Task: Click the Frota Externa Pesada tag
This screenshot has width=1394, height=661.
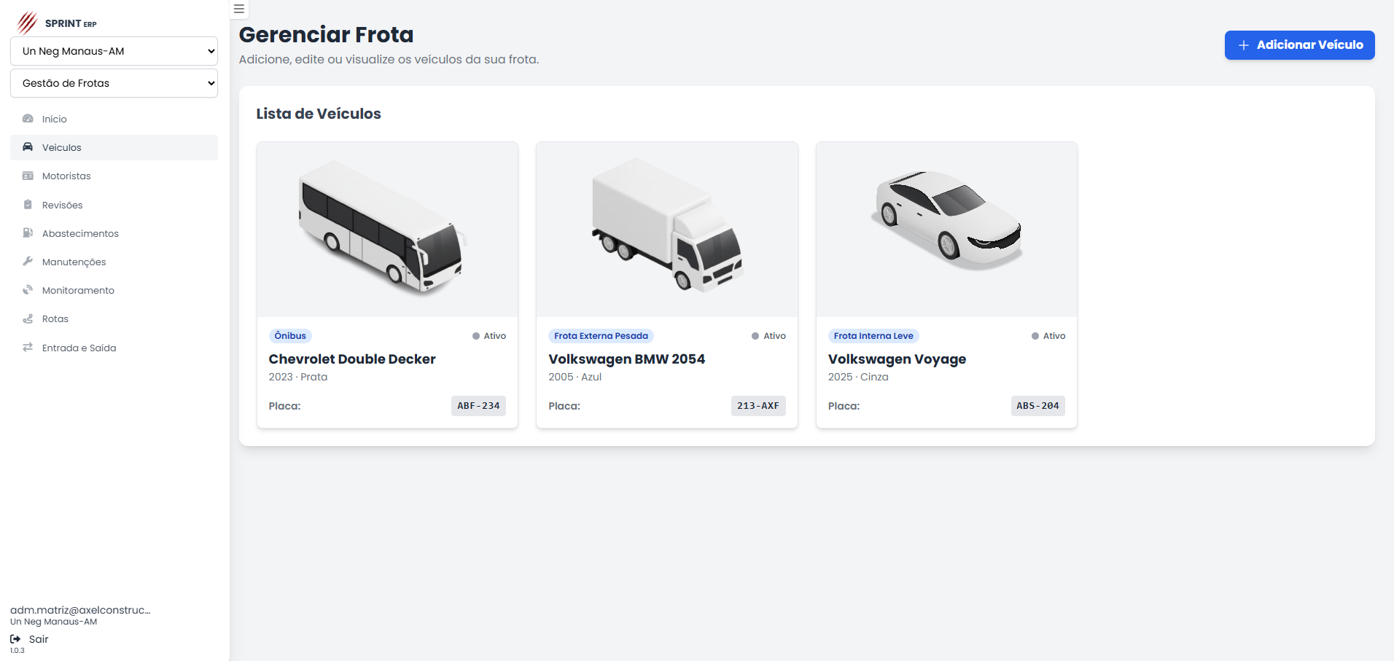Action: point(601,336)
